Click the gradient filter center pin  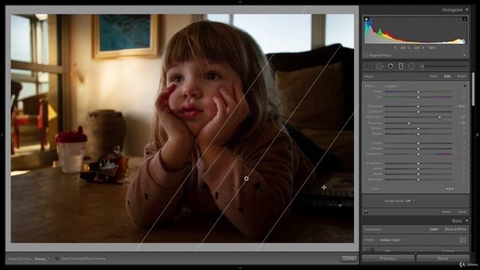(247, 178)
